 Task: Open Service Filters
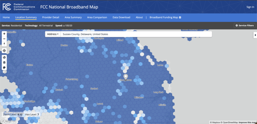tap(244, 26)
